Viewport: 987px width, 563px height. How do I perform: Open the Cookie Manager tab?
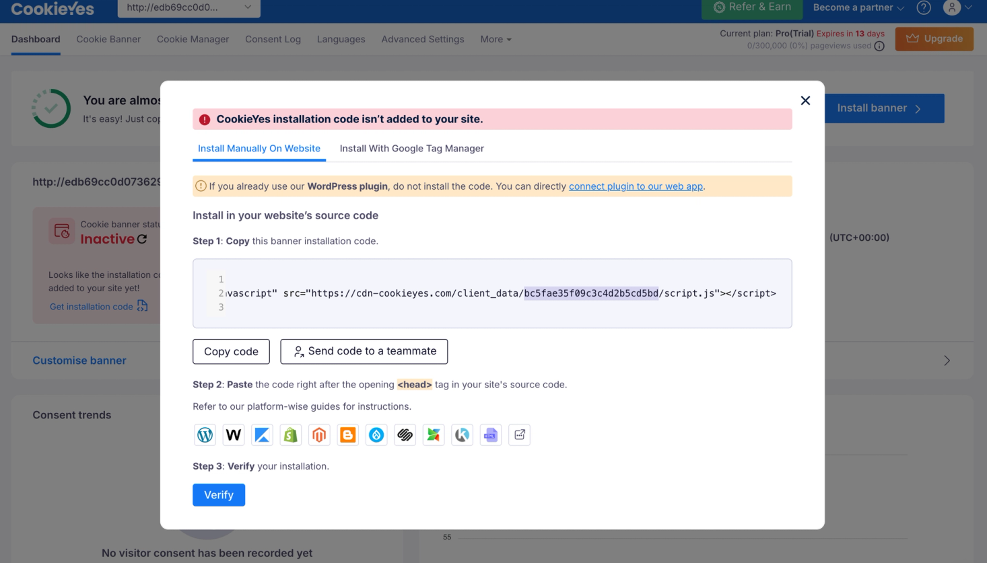point(193,39)
